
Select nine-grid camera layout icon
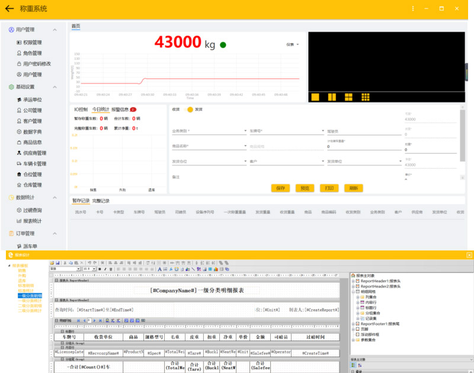364,97
